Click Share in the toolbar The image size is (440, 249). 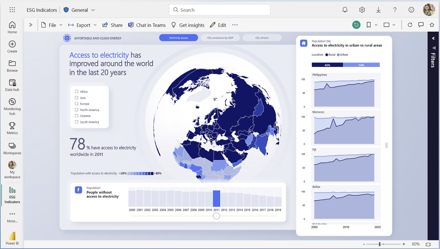pyautogui.click(x=112, y=25)
